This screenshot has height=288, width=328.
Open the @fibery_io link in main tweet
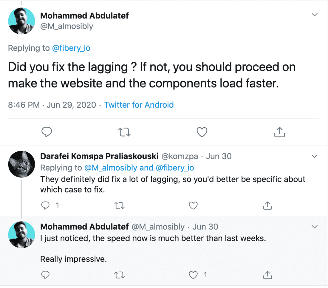click(71, 48)
